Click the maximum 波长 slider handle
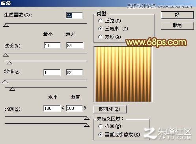The image size is (196, 144). coord(9,63)
